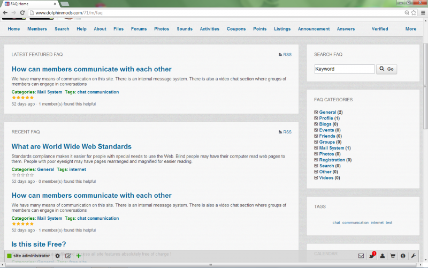
Task: Open the chat tag in Tags cloud
Action: (x=337, y=222)
